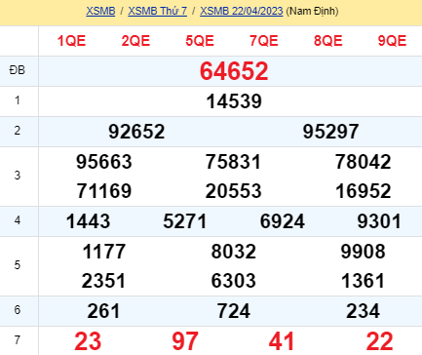Click third prize number 16952
This screenshot has width=422, height=355.
363,191
